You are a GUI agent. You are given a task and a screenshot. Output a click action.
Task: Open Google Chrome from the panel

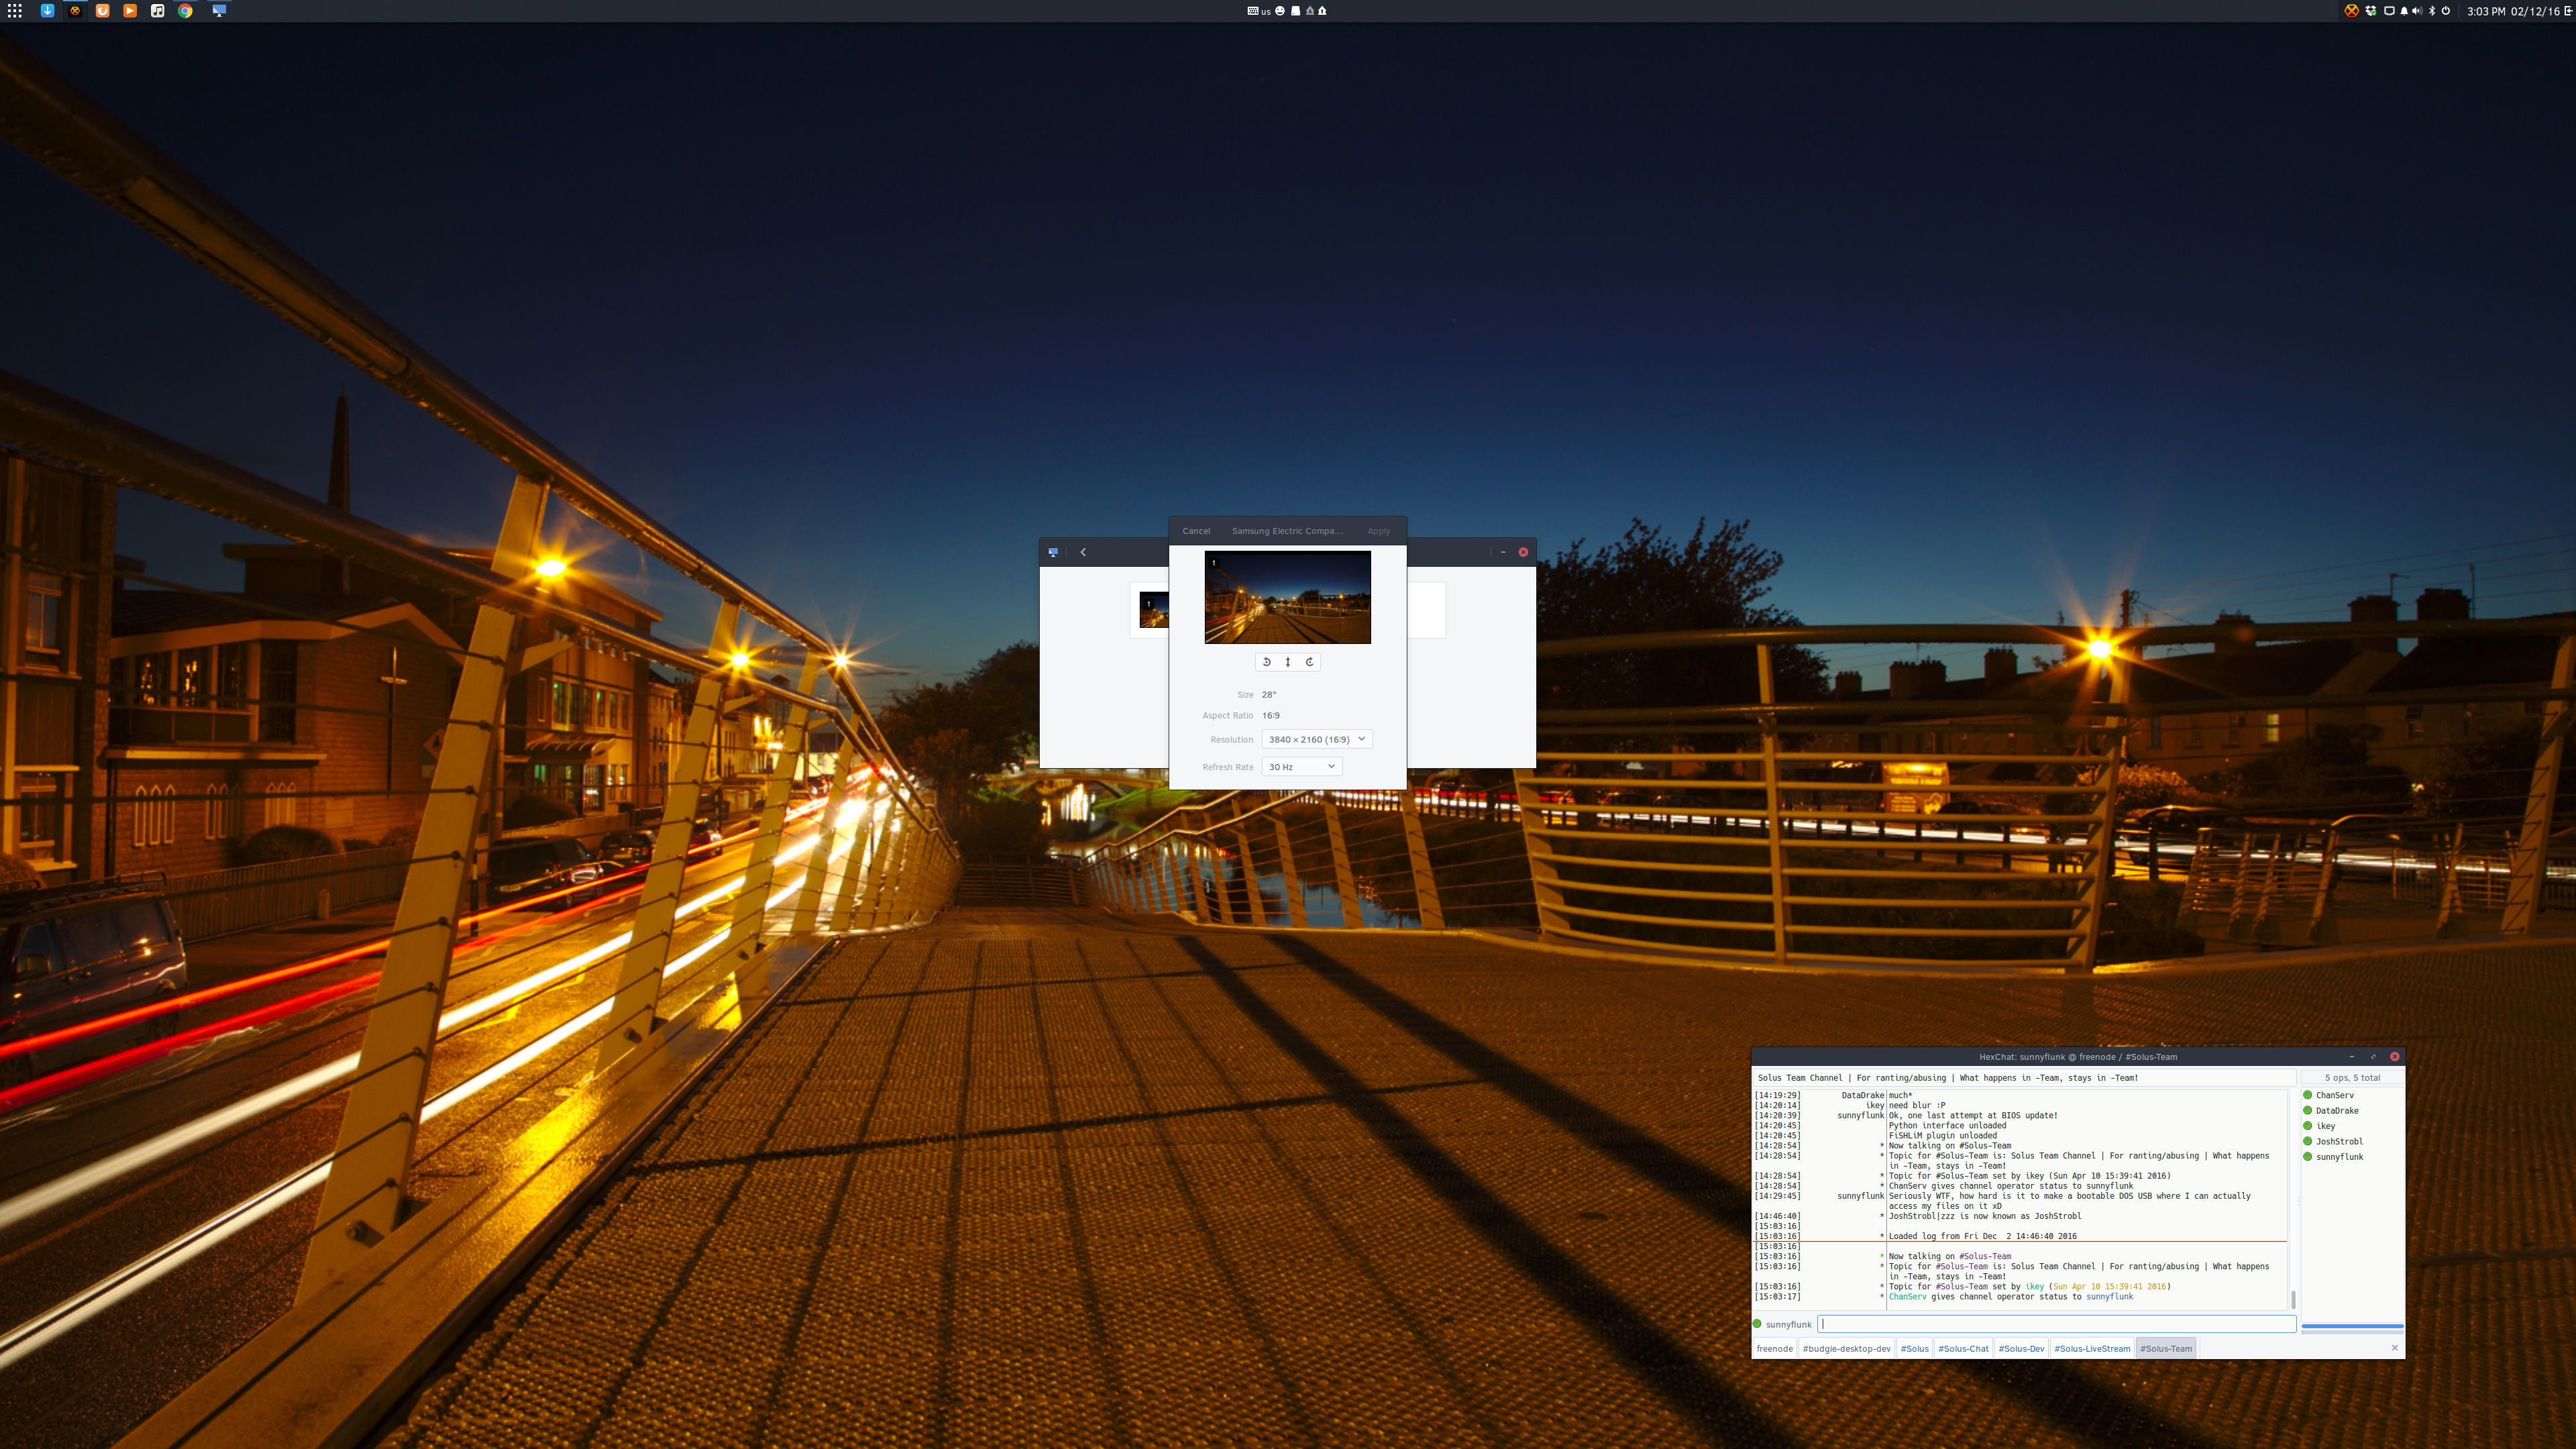click(x=185, y=11)
